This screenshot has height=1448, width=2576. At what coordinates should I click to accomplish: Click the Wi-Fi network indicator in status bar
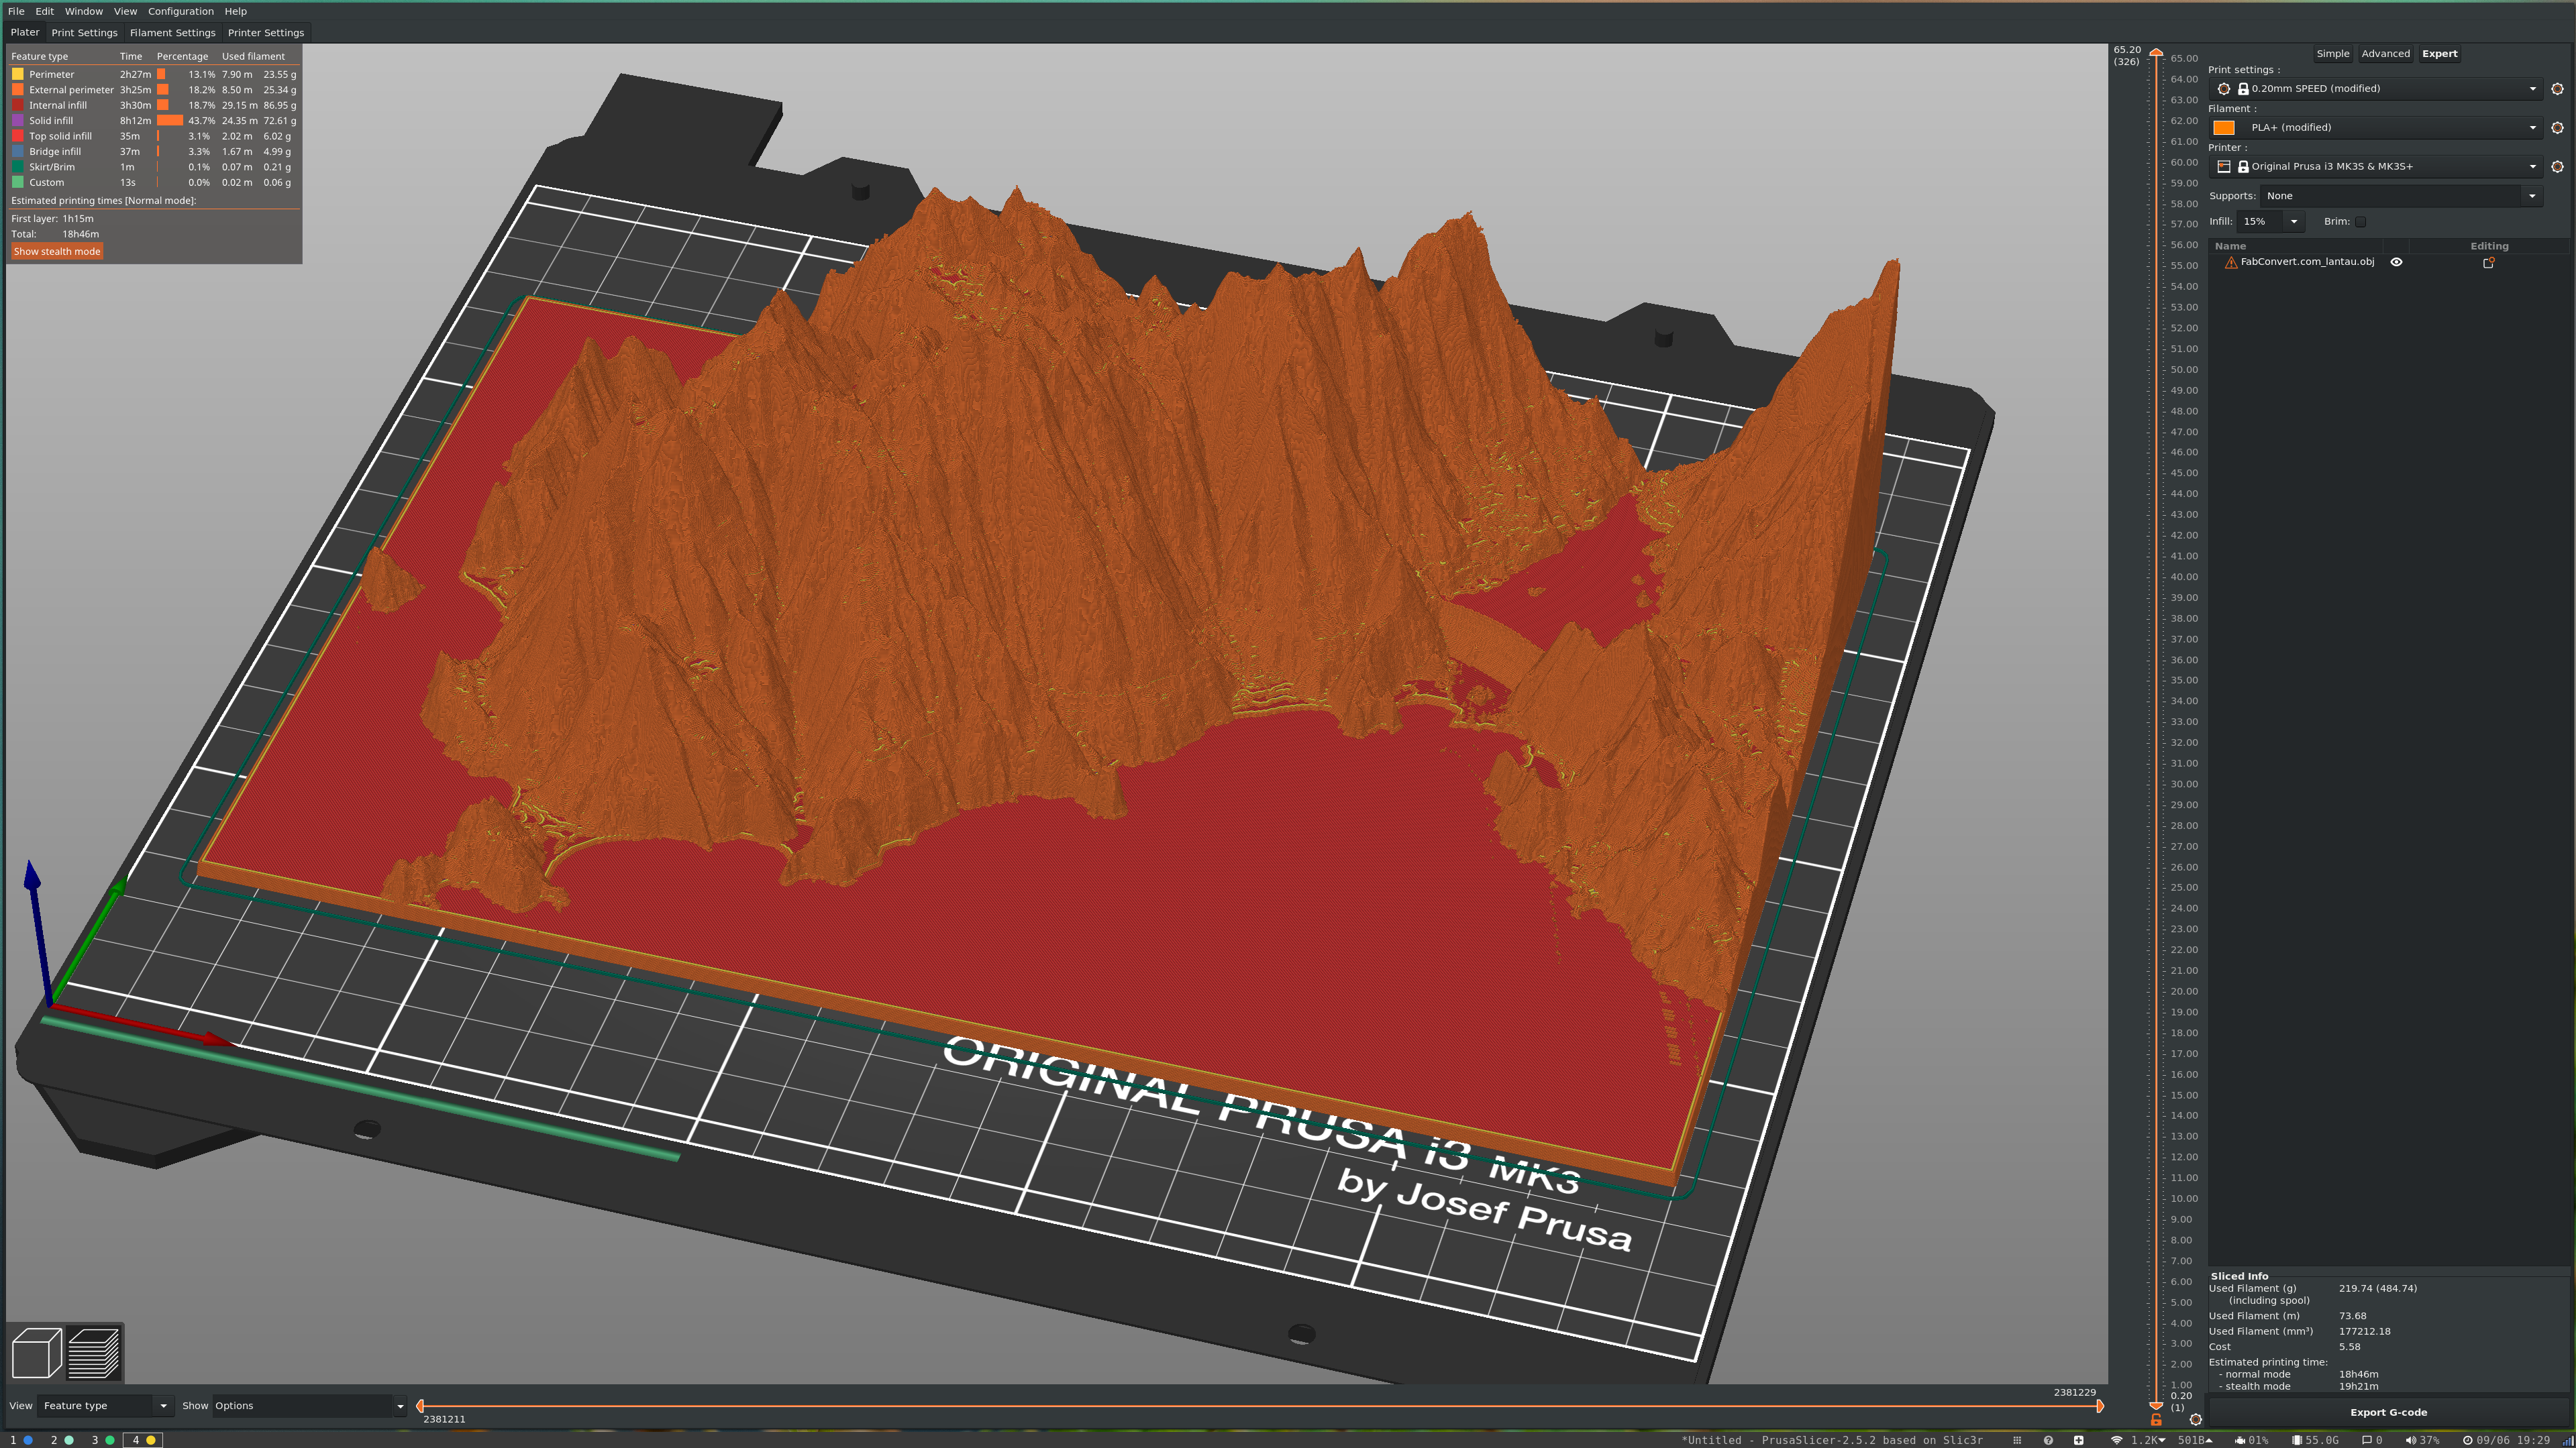pyautogui.click(x=2116, y=1440)
